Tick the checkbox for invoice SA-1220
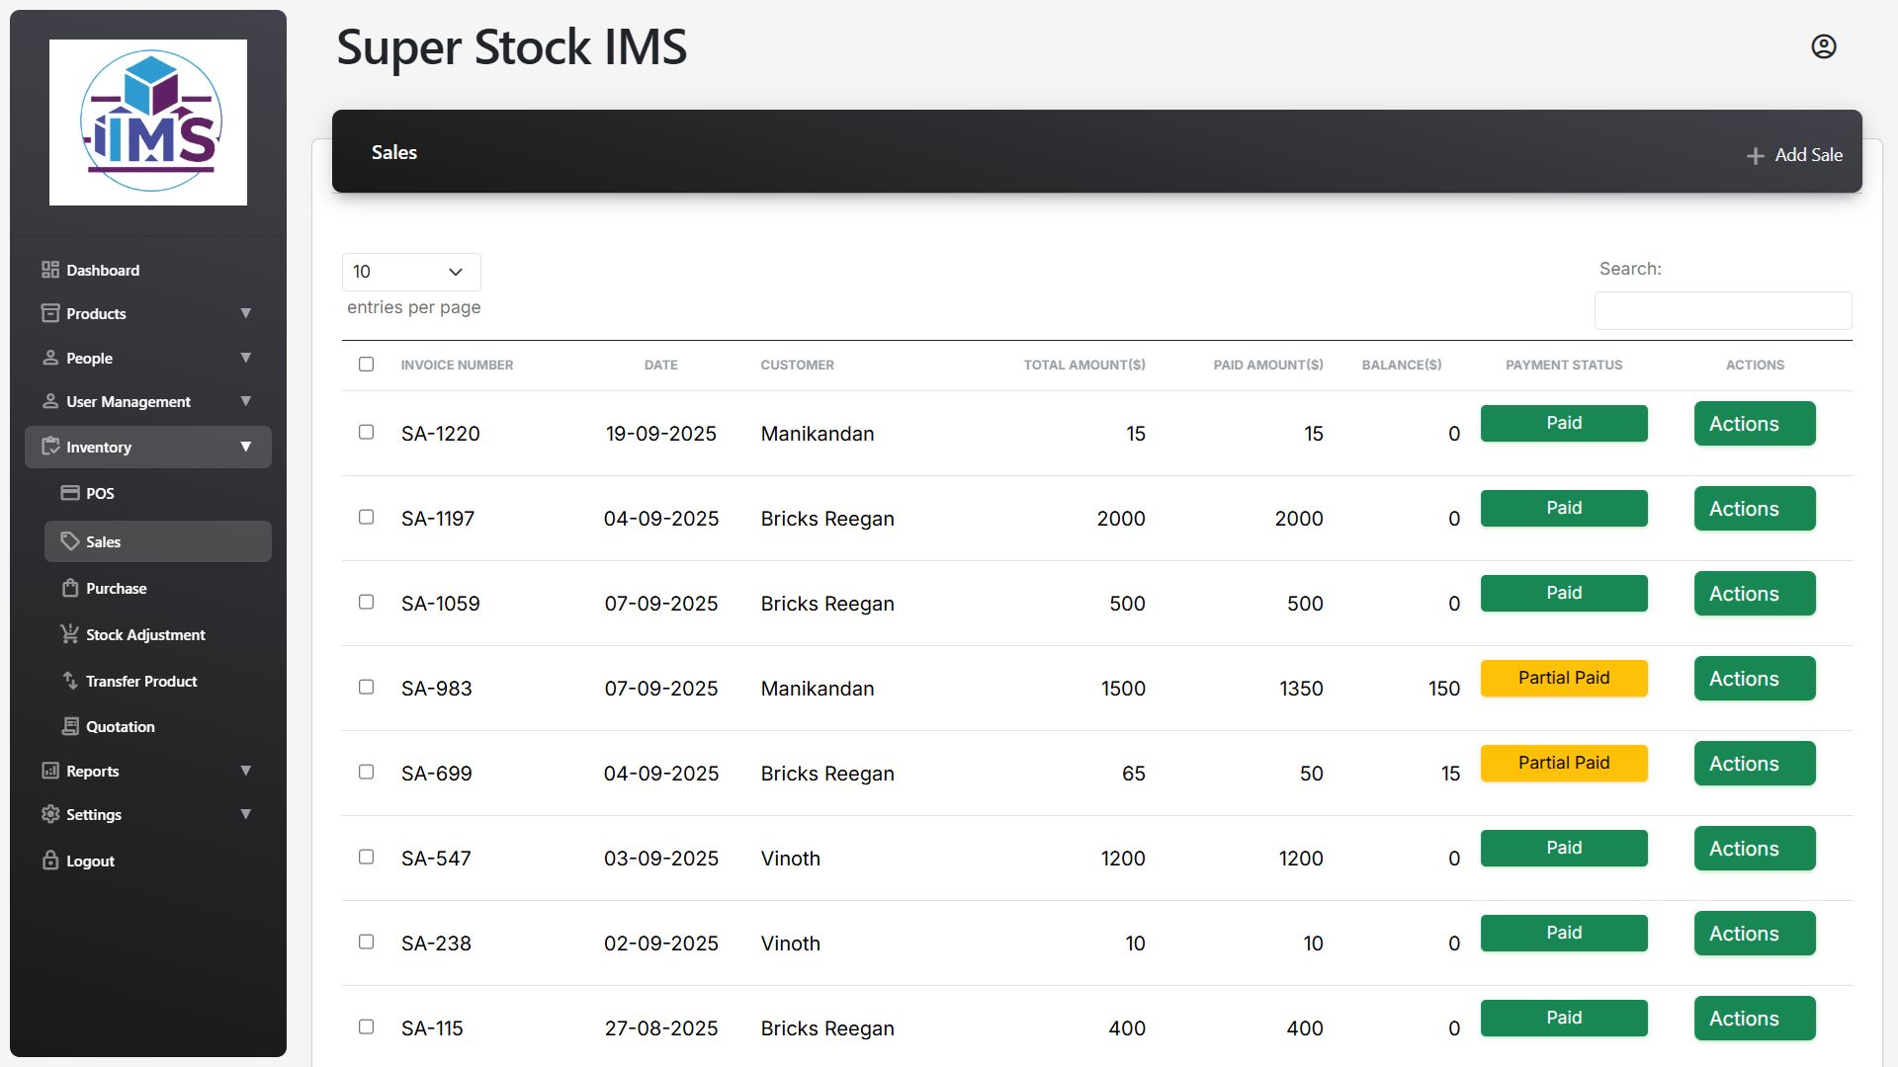Screen dimensions: 1898x1067 366,433
